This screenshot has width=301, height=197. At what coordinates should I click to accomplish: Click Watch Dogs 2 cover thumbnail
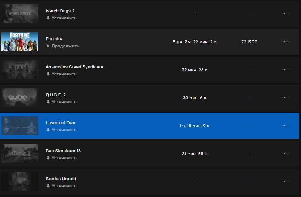[x=20, y=14]
